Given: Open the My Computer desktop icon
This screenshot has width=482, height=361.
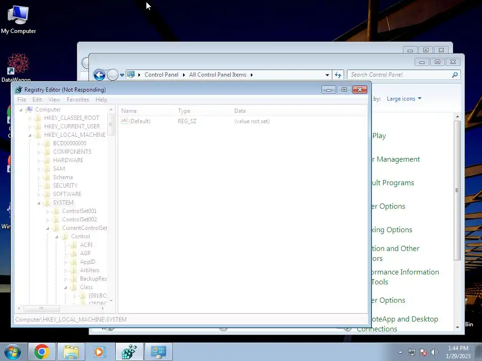Looking at the screenshot, I should tap(18, 19).
